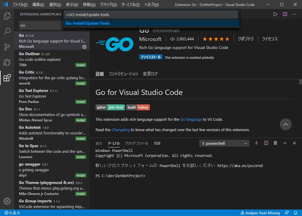302x216 pixels.
Task: Switch to デバッグ コンソール panel tab
Action: (137, 143)
